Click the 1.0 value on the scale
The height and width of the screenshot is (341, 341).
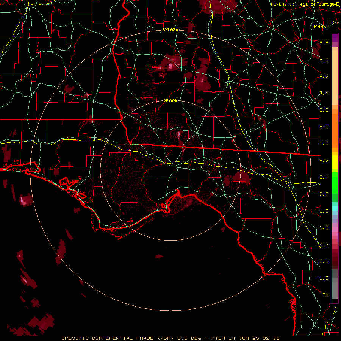click(x=324, y=228)
